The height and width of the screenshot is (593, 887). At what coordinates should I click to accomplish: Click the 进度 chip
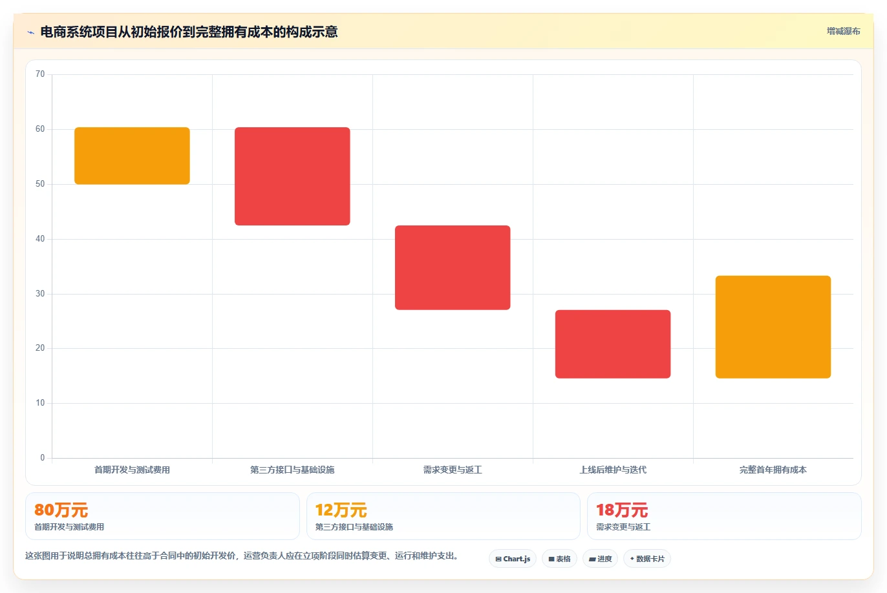(x=601, y=559)
